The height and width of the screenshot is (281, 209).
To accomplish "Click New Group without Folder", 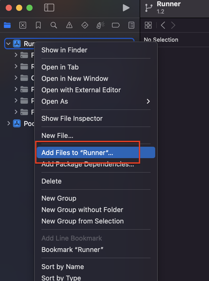I will click(82, 210).
